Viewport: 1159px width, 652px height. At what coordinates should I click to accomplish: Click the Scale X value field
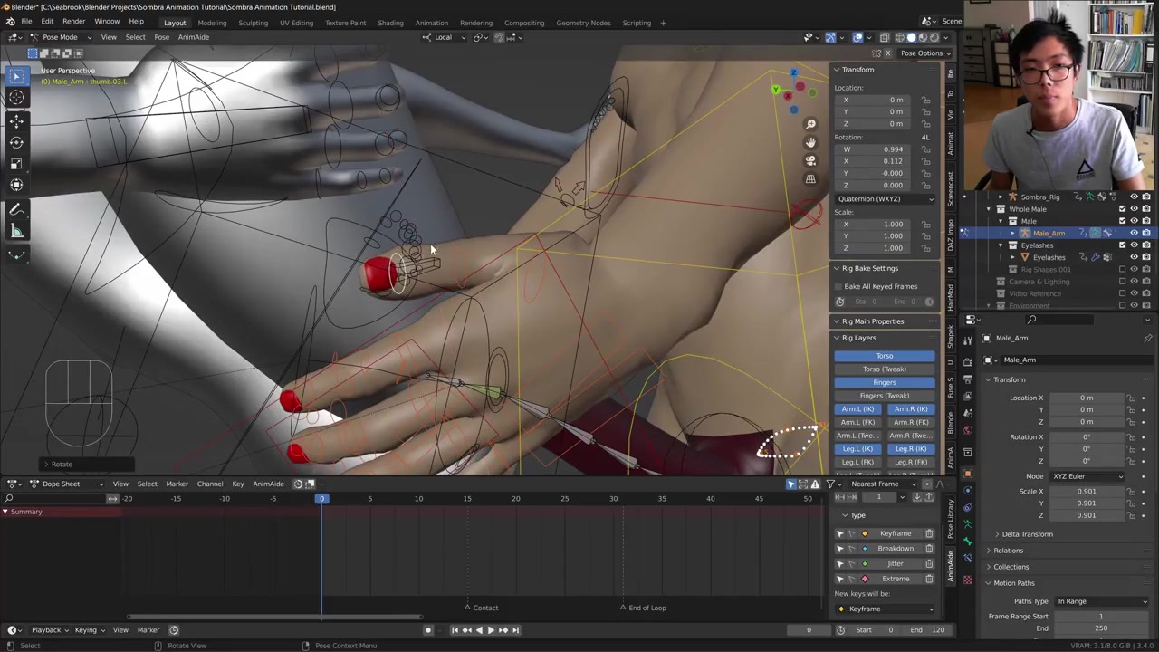1086,492
